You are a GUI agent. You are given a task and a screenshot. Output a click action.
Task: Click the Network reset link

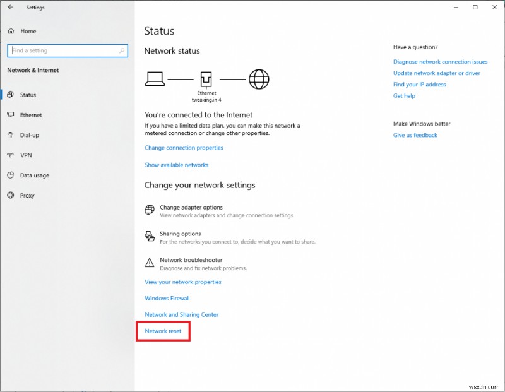coord(163,331)
